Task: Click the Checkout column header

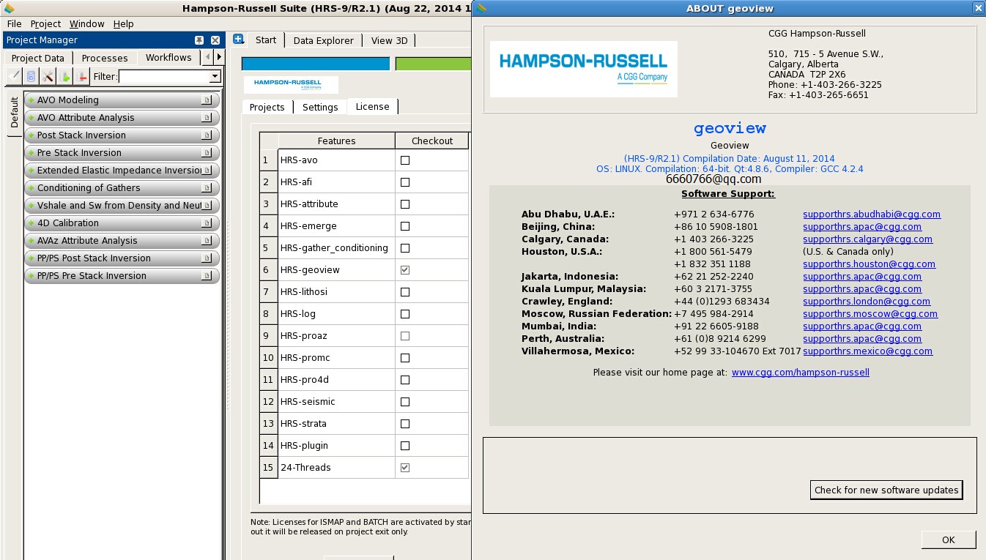Action: tap(432, 141)
